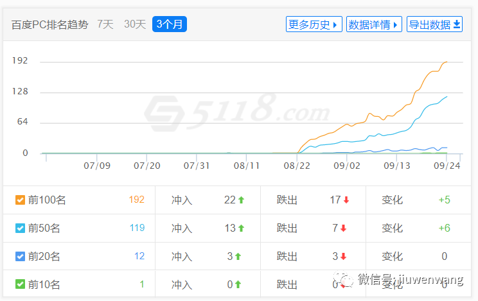Click green up arrow in 前20名 row
This screenshot has width=478, height=301.
(x=238, y=257)
